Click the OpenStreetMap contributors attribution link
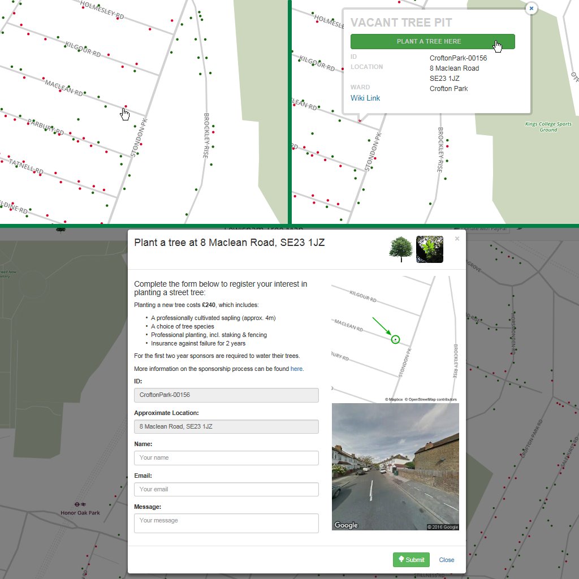This screenshot has width=579, height=579. [x=430, y=400]
